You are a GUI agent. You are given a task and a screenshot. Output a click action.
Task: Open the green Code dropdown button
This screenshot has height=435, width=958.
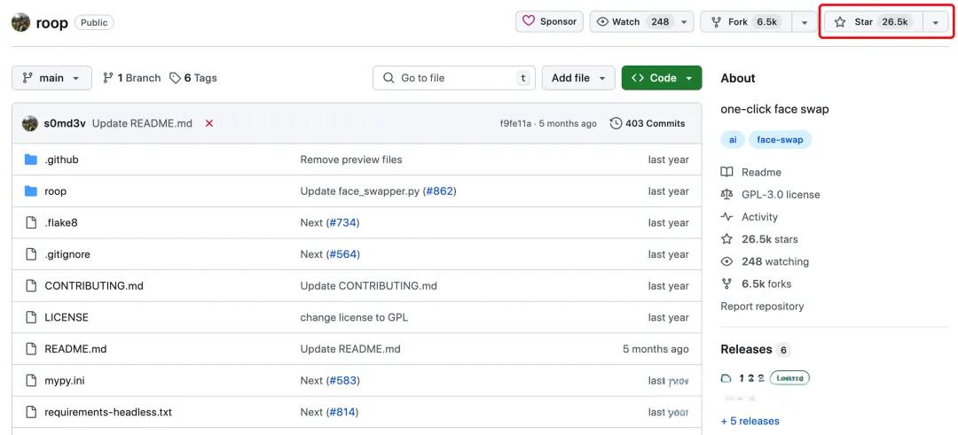(662, 78)
